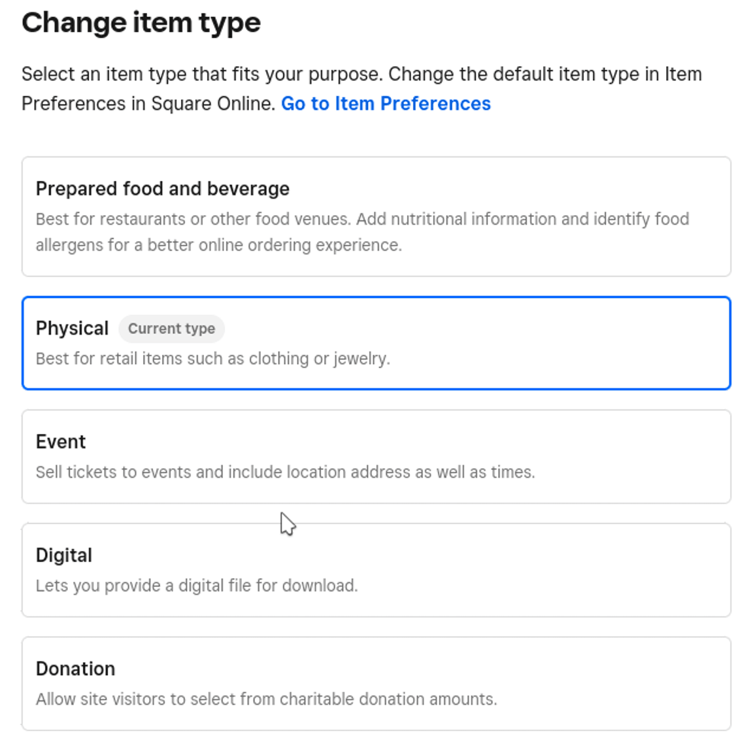This screenshot has width=755, height=745.
Task: Click the retail items description text
Action: 213,359
